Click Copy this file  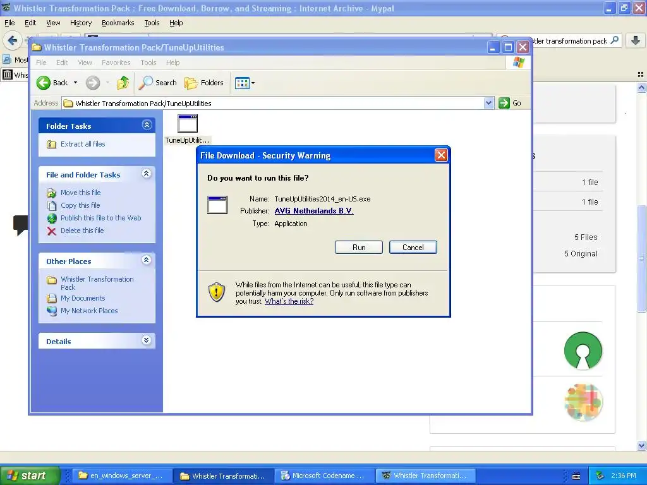[x=80, y=205]
